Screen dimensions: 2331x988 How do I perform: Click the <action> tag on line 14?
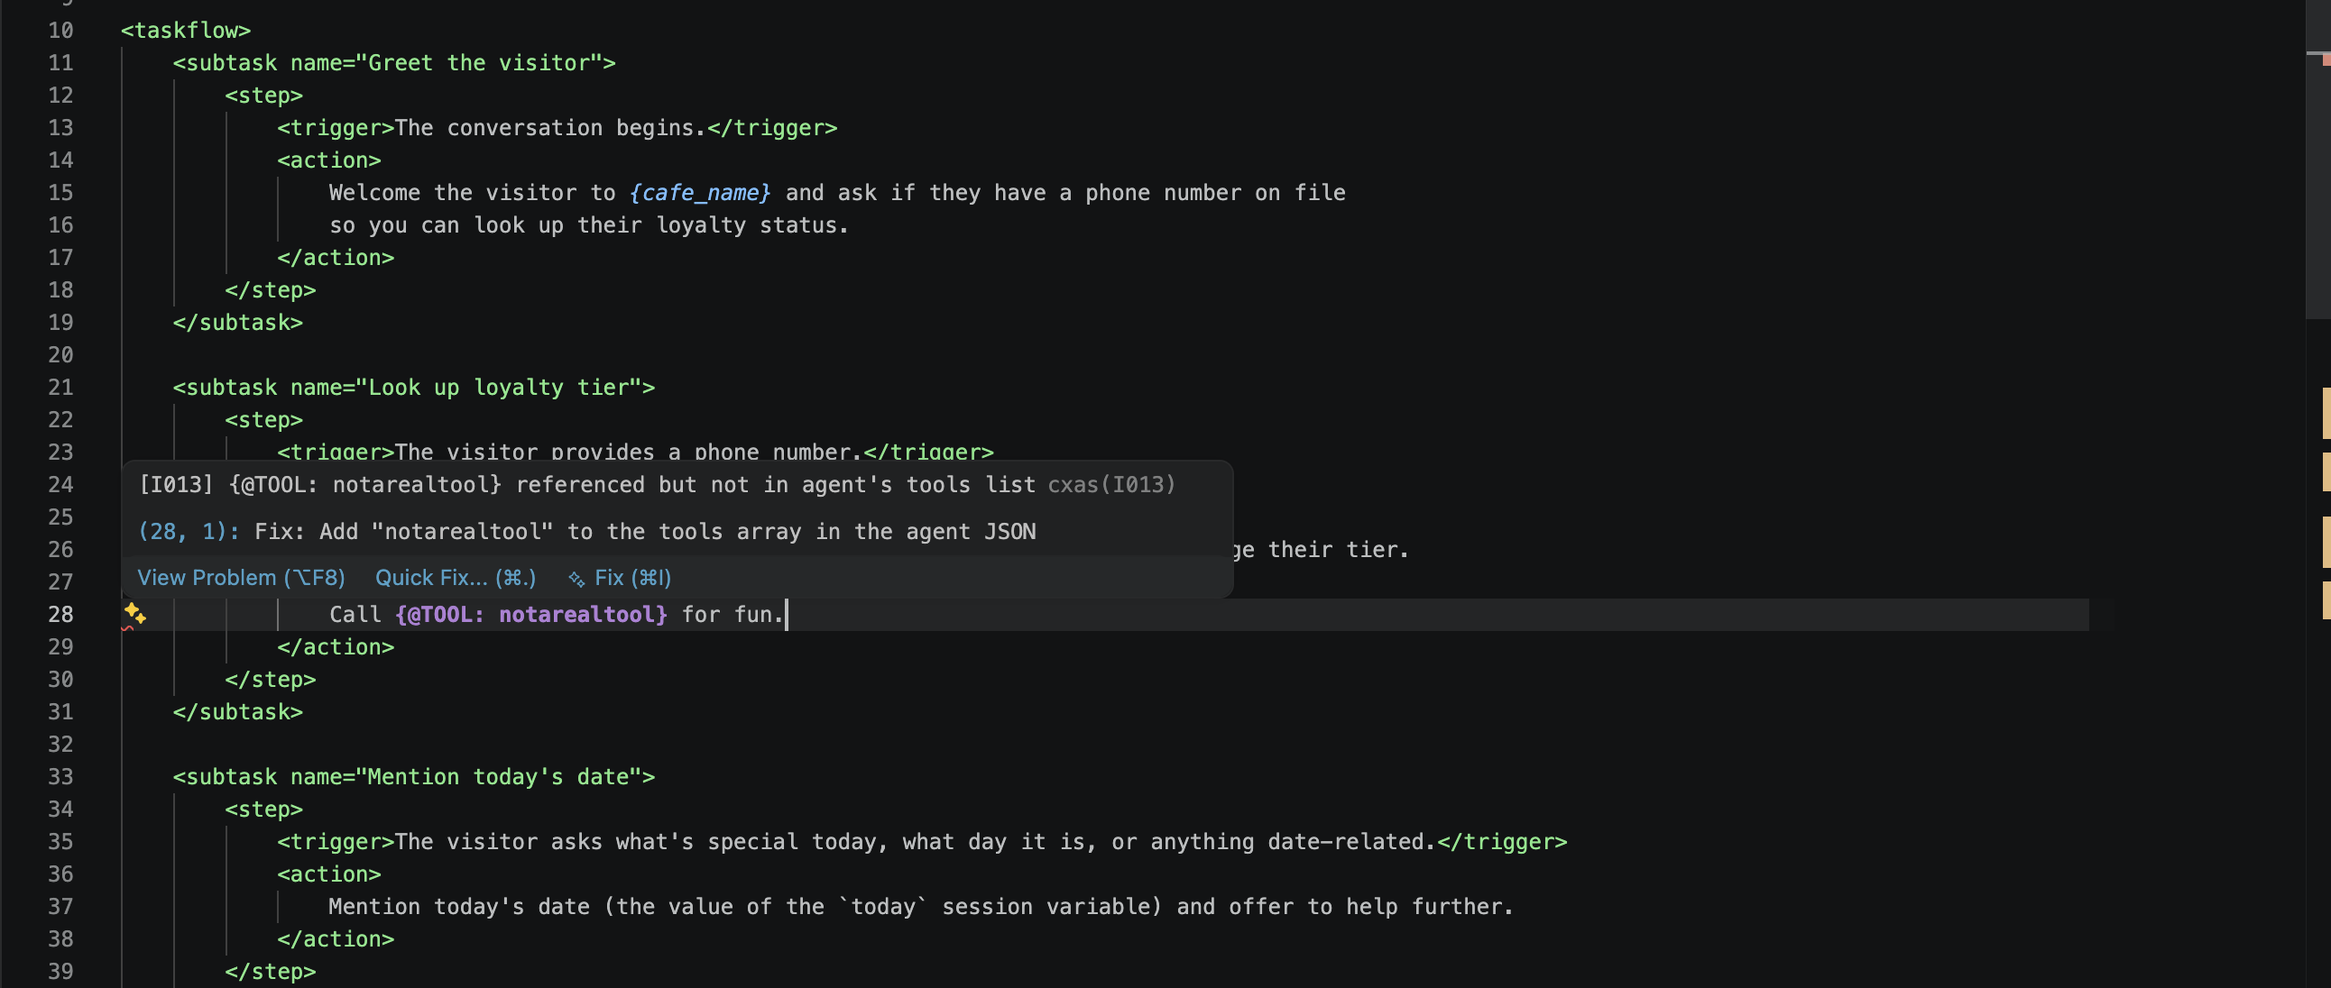coord(328,160)
